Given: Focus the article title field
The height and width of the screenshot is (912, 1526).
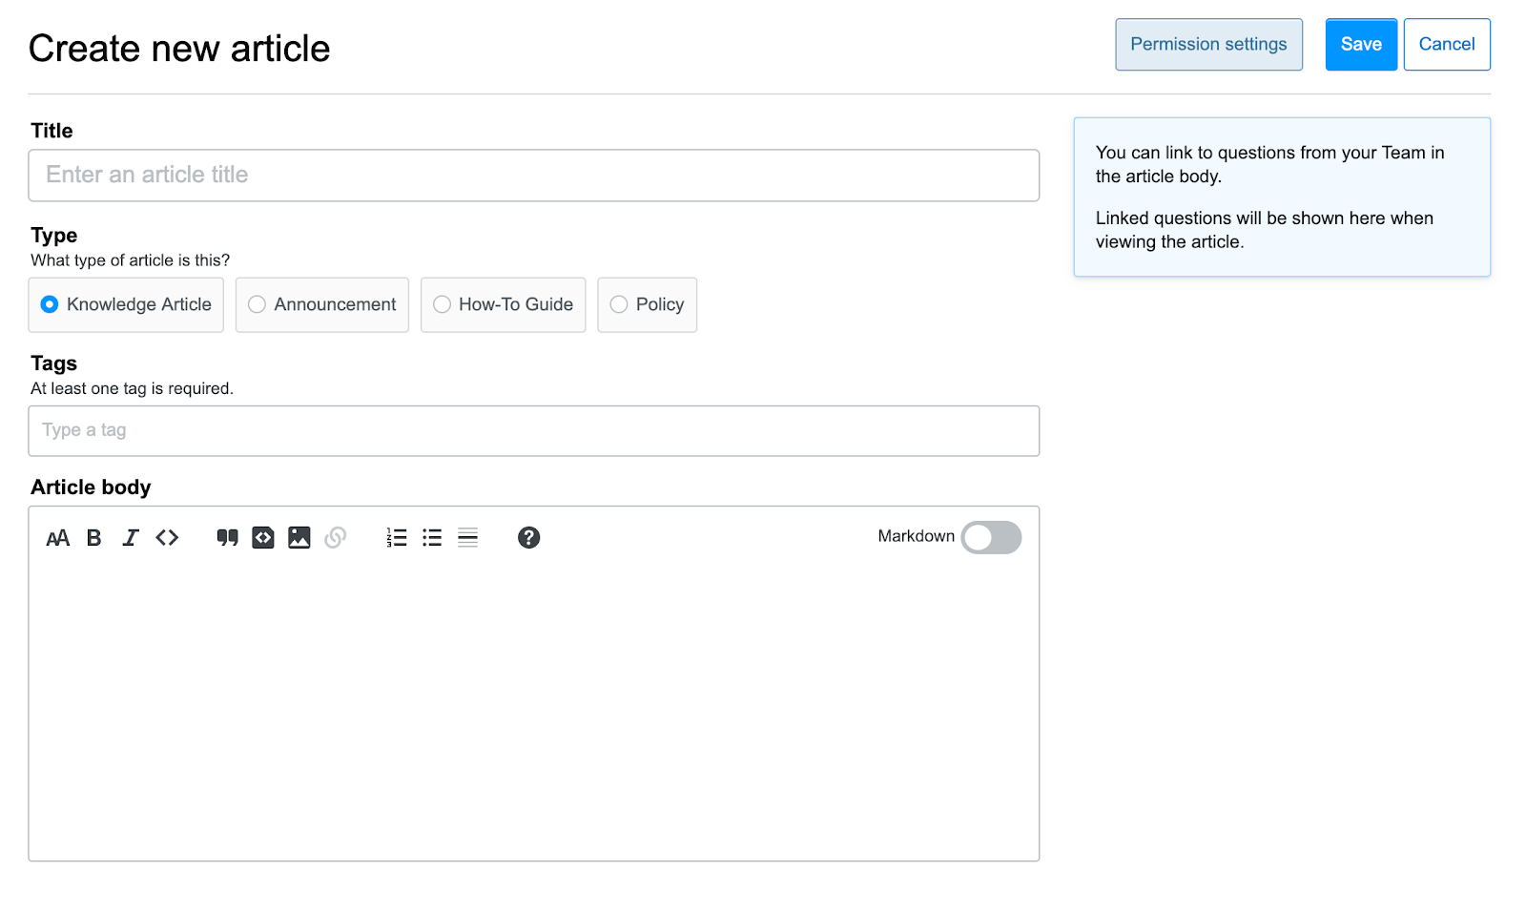Looking at the screenshot, I should click(534, 176).
